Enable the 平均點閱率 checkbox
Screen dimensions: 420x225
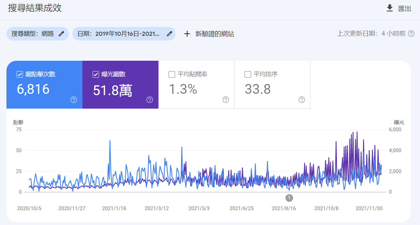tap(172, 74)
